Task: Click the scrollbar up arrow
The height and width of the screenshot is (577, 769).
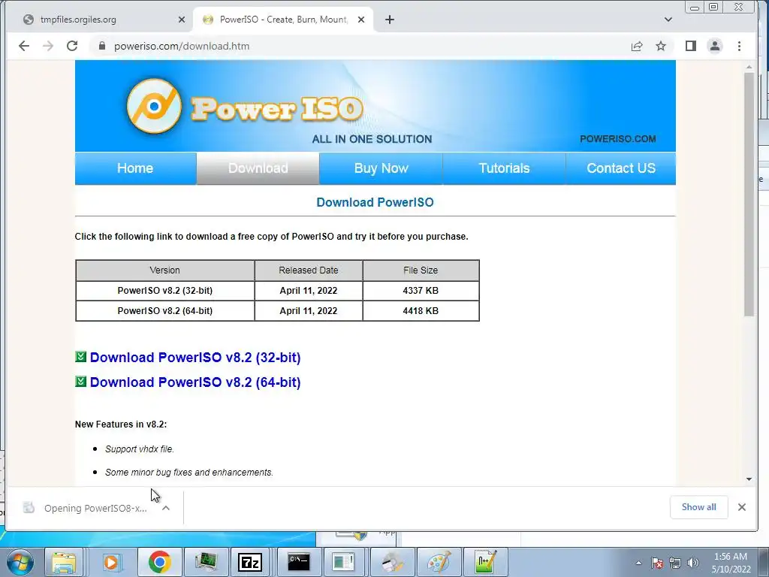Action: pos(749,67)
